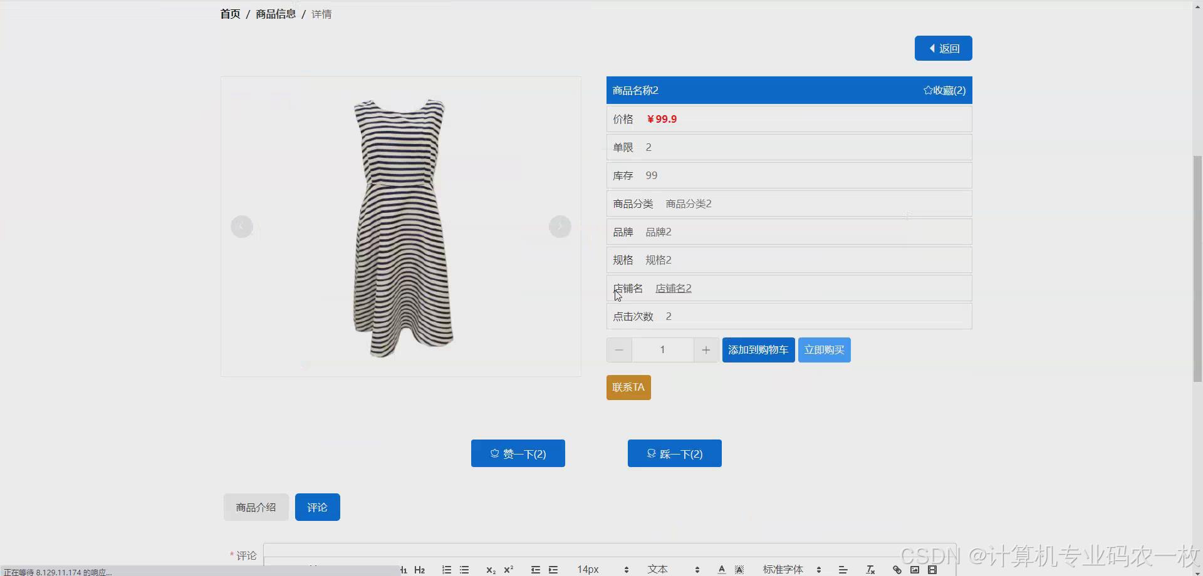Switch to the 评论 tab
1203x576 pixels.
click(317, 507)
